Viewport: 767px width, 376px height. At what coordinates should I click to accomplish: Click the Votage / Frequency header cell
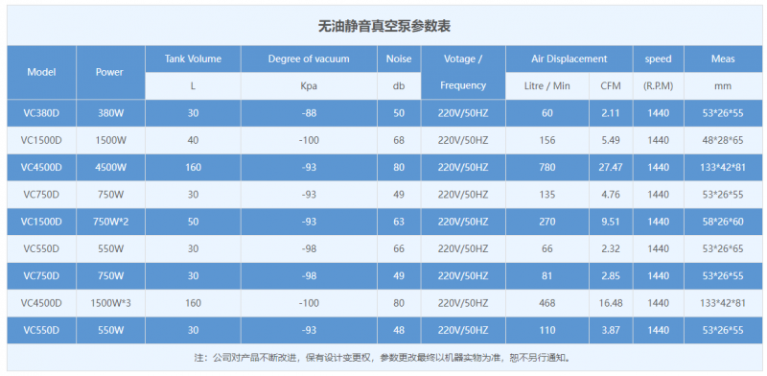[x=463, y=73]
